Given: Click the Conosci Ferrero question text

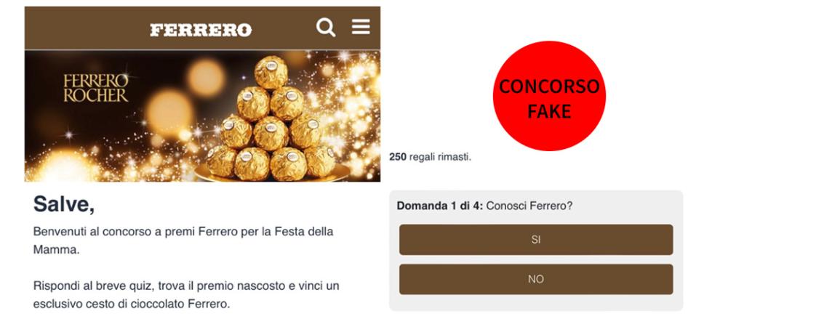Looking at the screenshot, I should [529, 206].
